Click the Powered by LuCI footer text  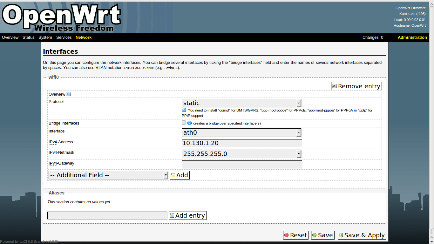29,241
